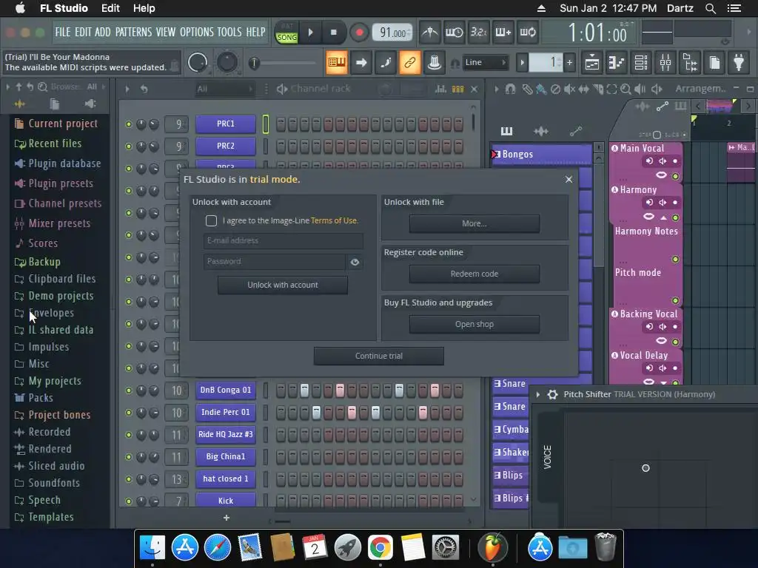
Task: Open the VIEW menu
Action: click(165, 32)
